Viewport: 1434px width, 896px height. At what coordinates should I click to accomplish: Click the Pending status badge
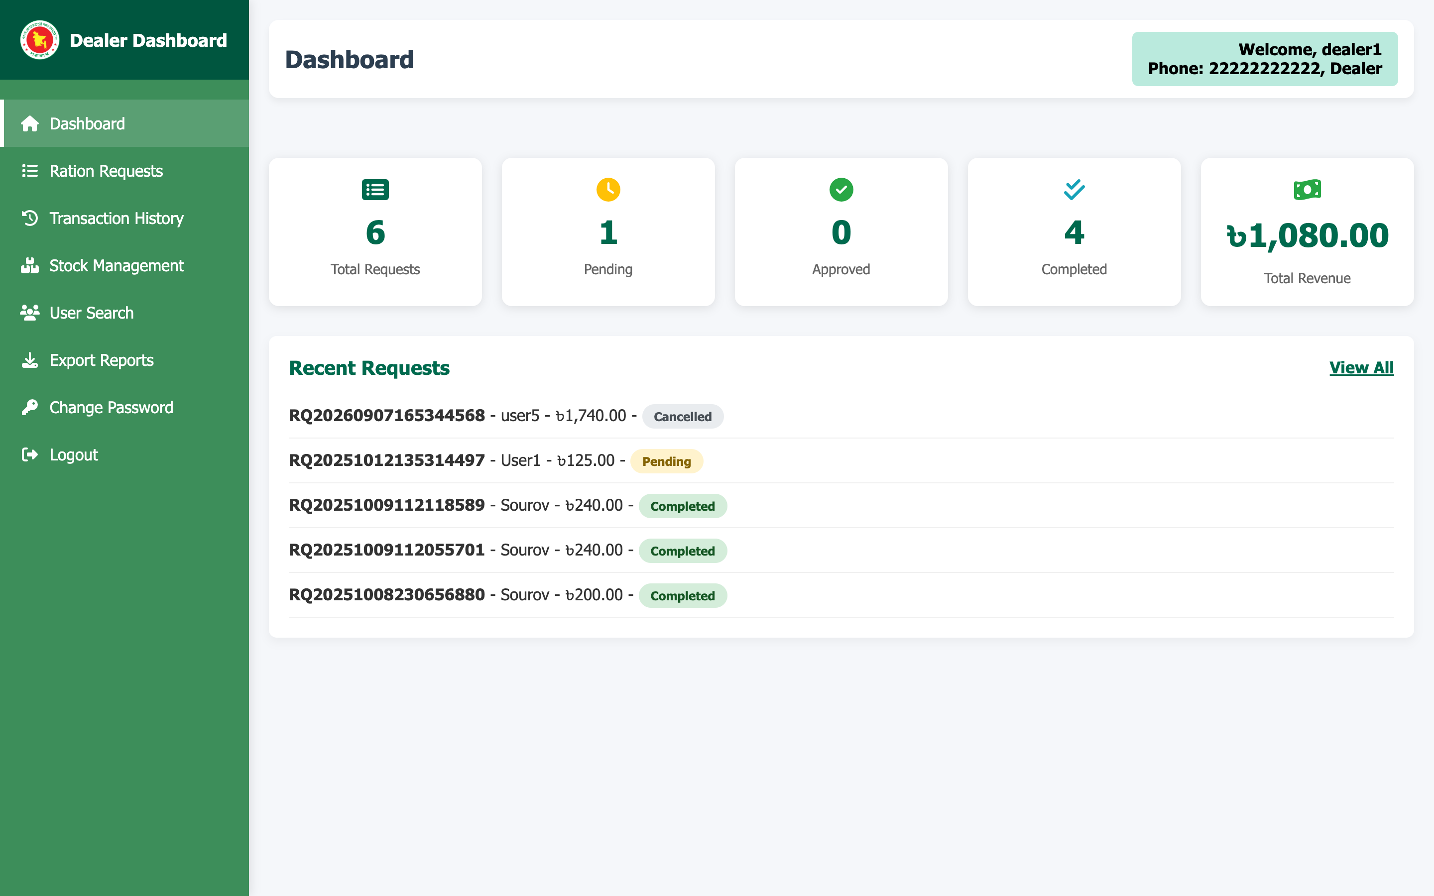pyautogui.click(x=667, y=461)
